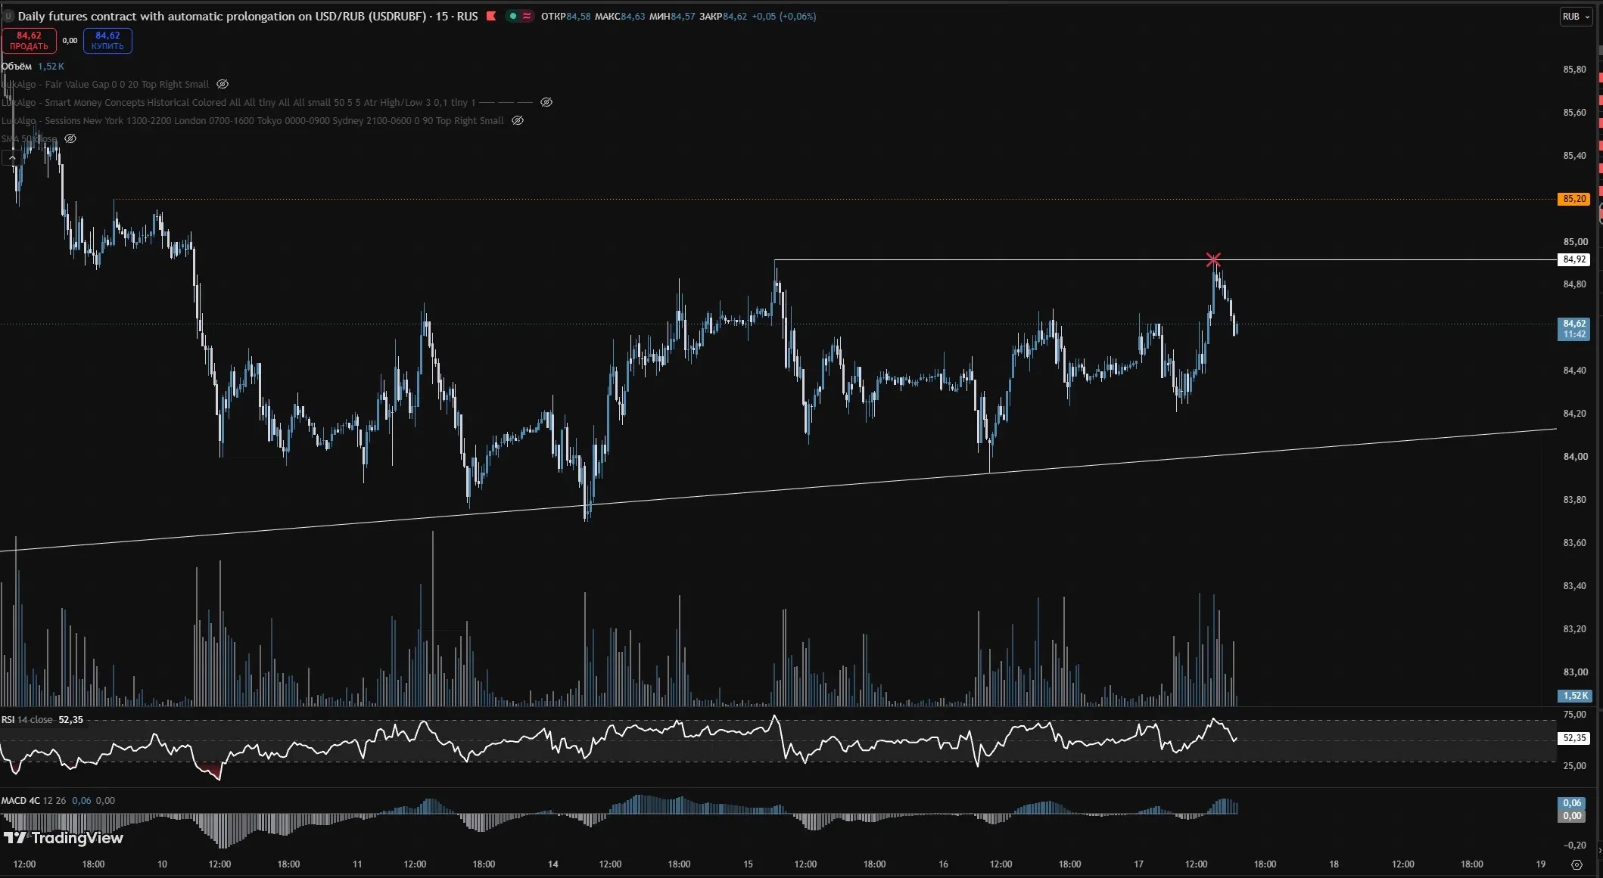This screenshot has width=1603, height=878.
Task: Open the RUB currency dropdown
Action: click(1576, 17)
